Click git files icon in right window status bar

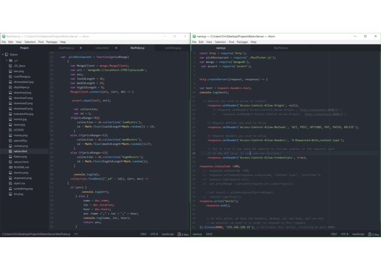tap(369, 234)
